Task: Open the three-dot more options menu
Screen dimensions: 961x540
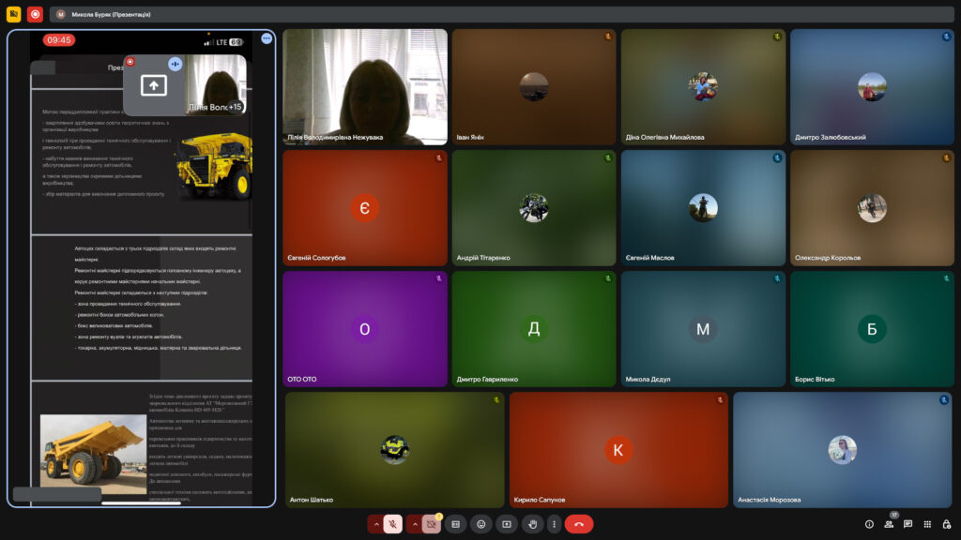Action: [554, 524]
